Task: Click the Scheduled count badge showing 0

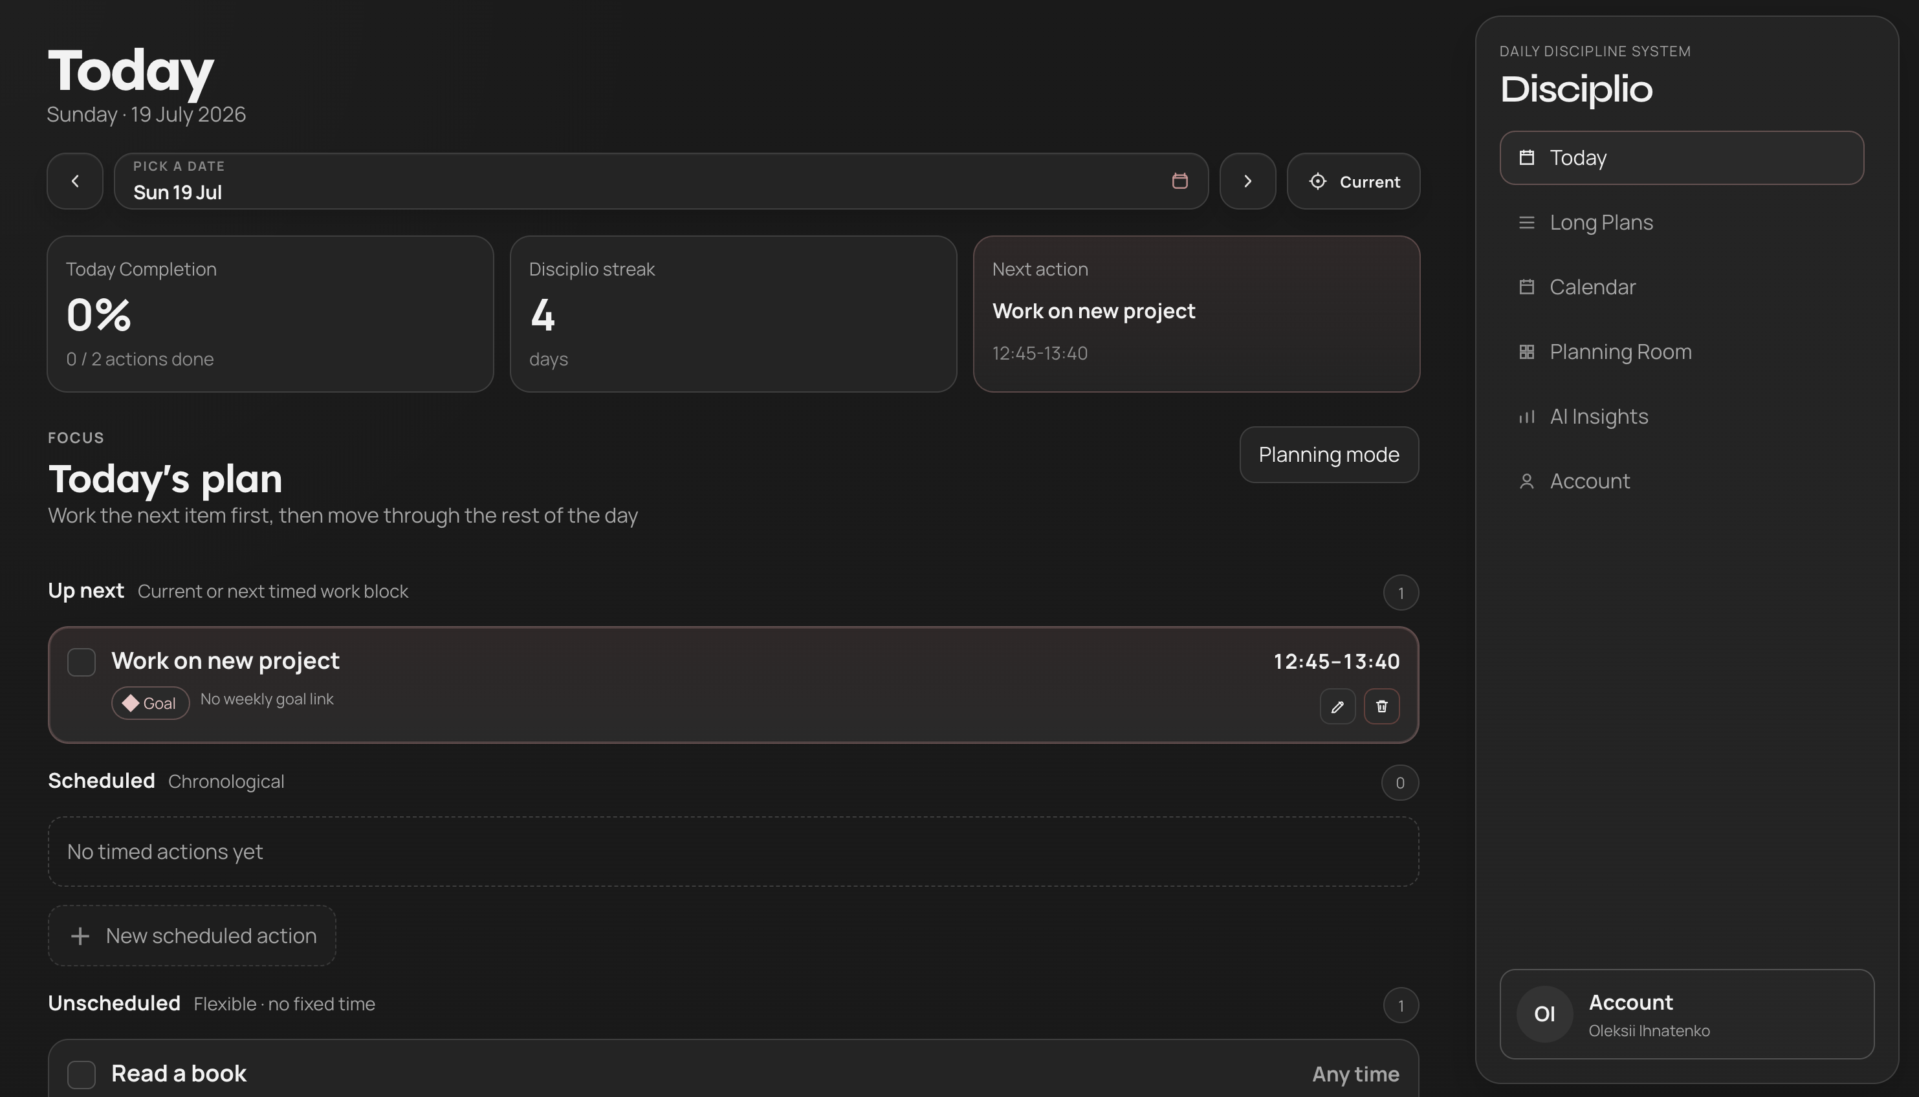Action: click(x=1400, y=783)
